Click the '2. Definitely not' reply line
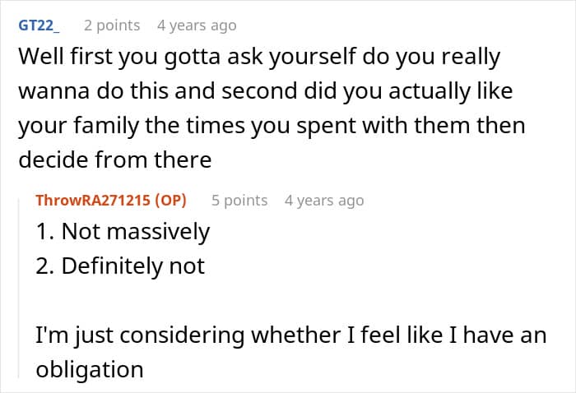Screen dimensions: 576x393 pyautogui.click(x=120, y=266)
